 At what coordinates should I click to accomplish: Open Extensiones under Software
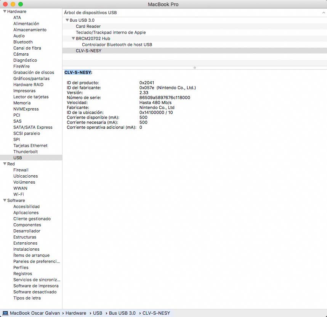point(25,243)
